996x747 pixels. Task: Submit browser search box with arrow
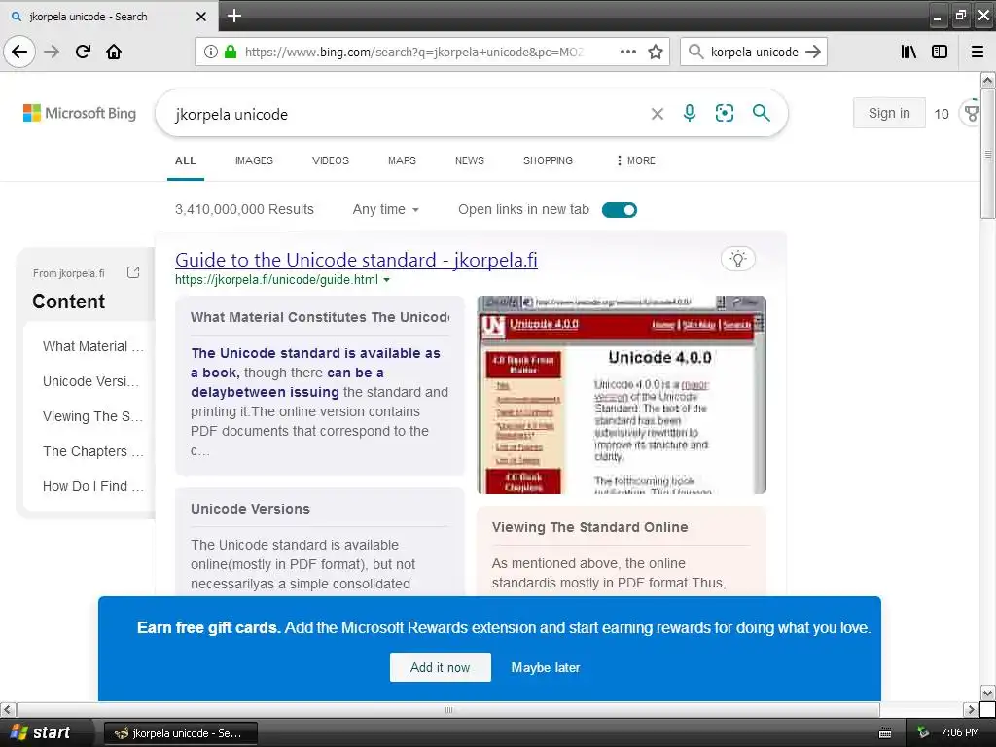813,52
